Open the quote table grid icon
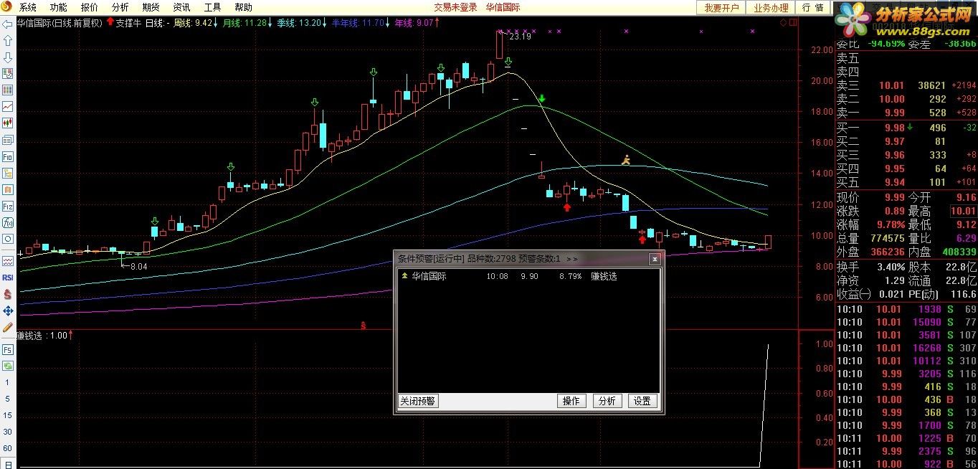978x469 pixels. (x=8, y=90)
